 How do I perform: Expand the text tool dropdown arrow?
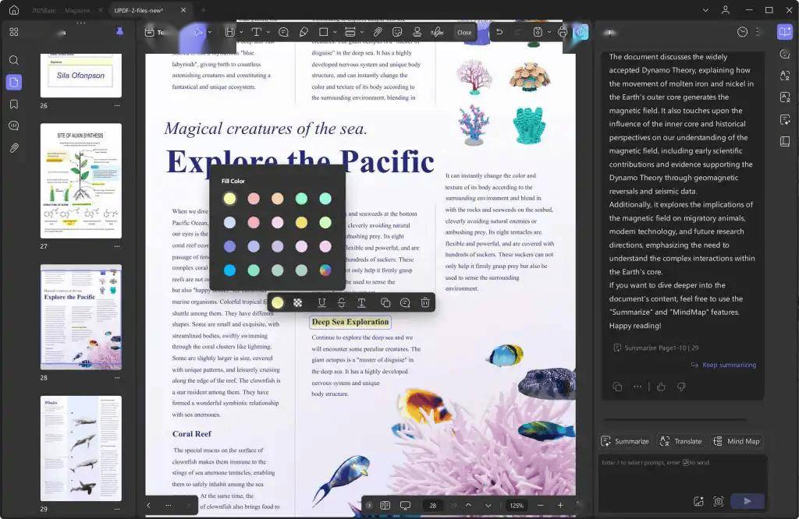268,32
